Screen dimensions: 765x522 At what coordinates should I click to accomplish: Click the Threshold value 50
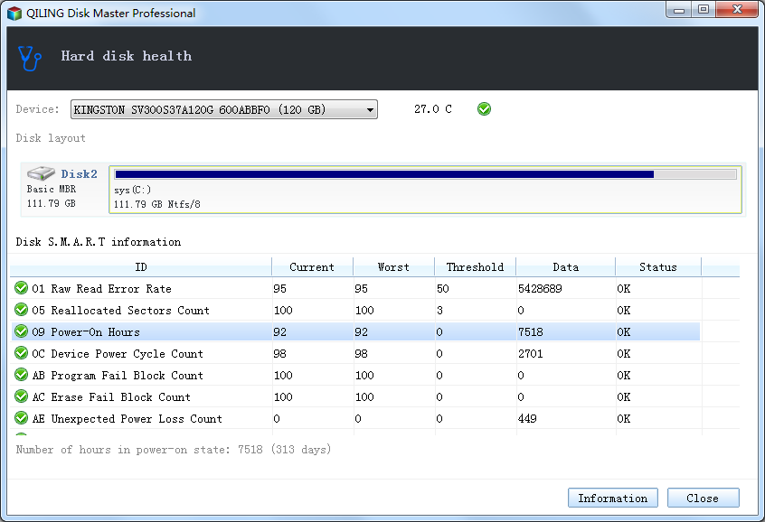click(442, 288)
